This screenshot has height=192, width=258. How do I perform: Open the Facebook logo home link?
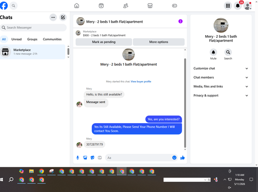point(4,6)
